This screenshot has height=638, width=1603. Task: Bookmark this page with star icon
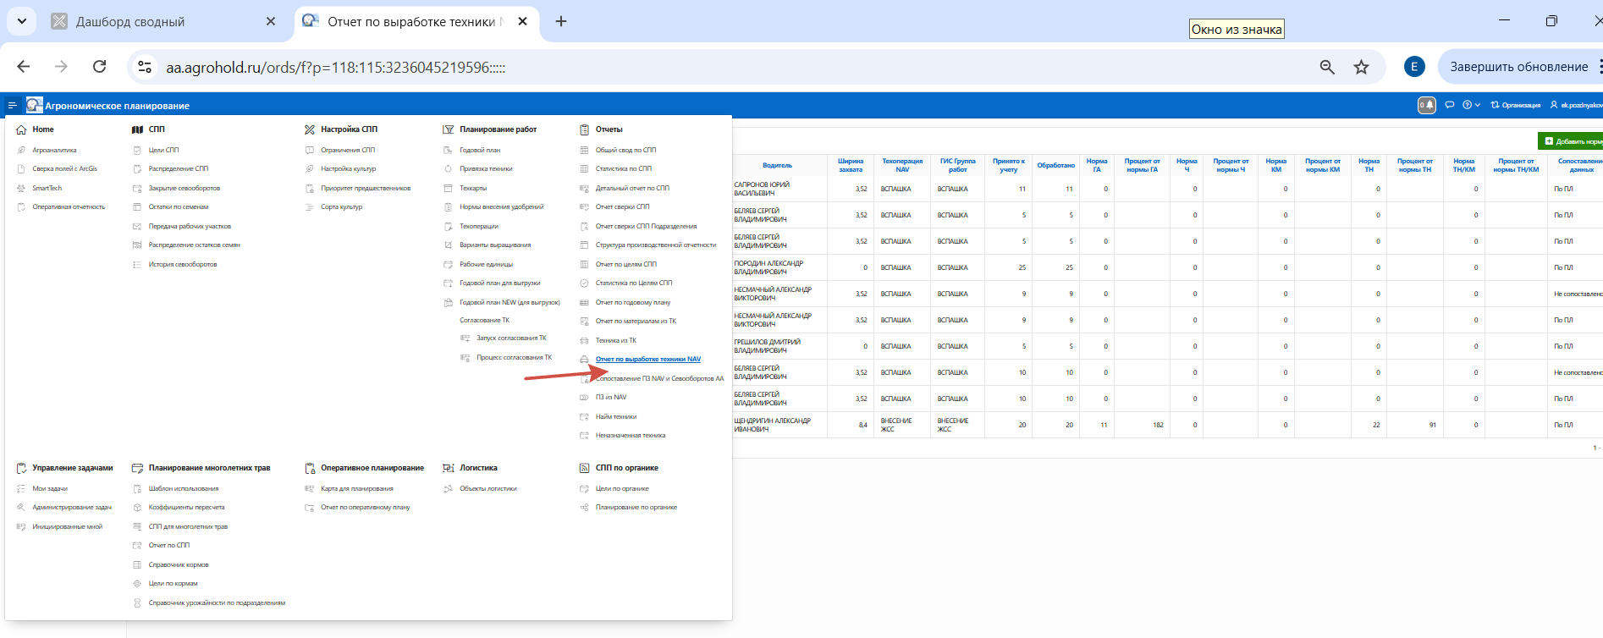point(1361,67)
